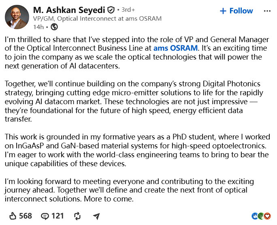Show the 121 comments
The width and height of the screenshot is (277, 225).
tap(58, 216)
